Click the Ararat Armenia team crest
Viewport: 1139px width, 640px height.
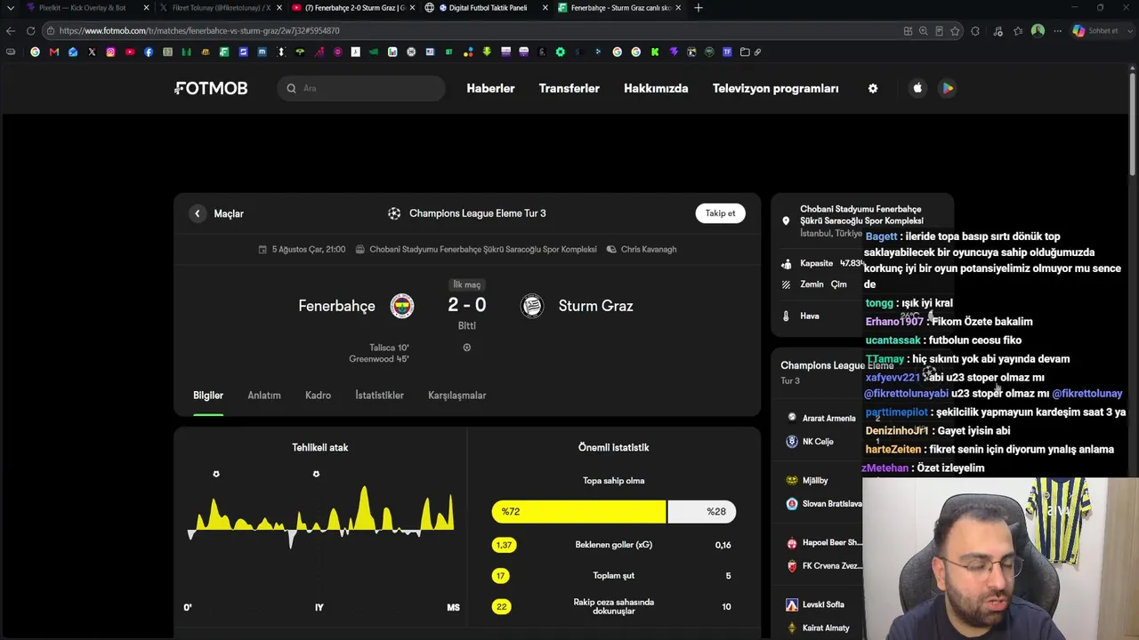pos(792,418)
